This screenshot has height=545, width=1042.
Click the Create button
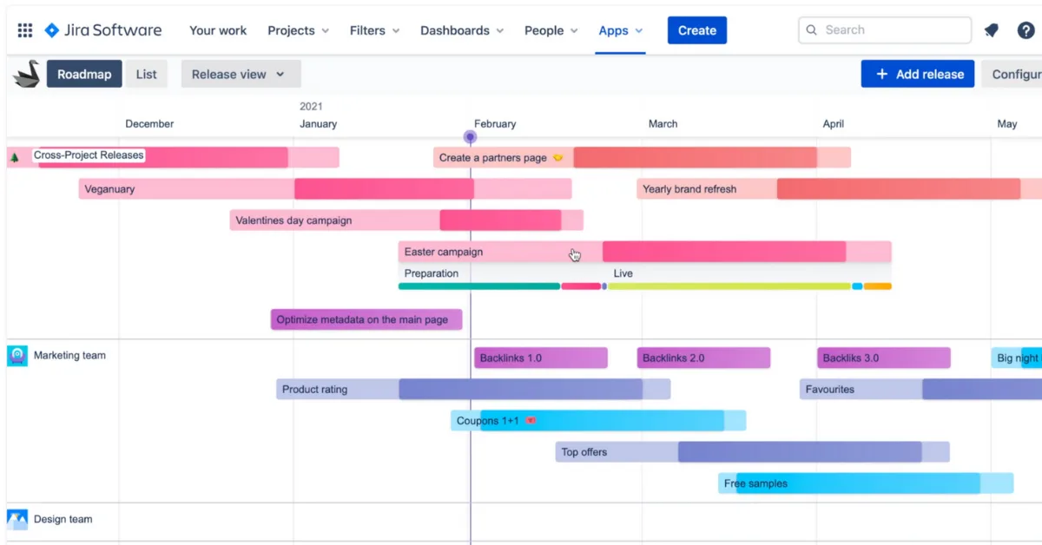pyautogui.click(x=696, y=30)
